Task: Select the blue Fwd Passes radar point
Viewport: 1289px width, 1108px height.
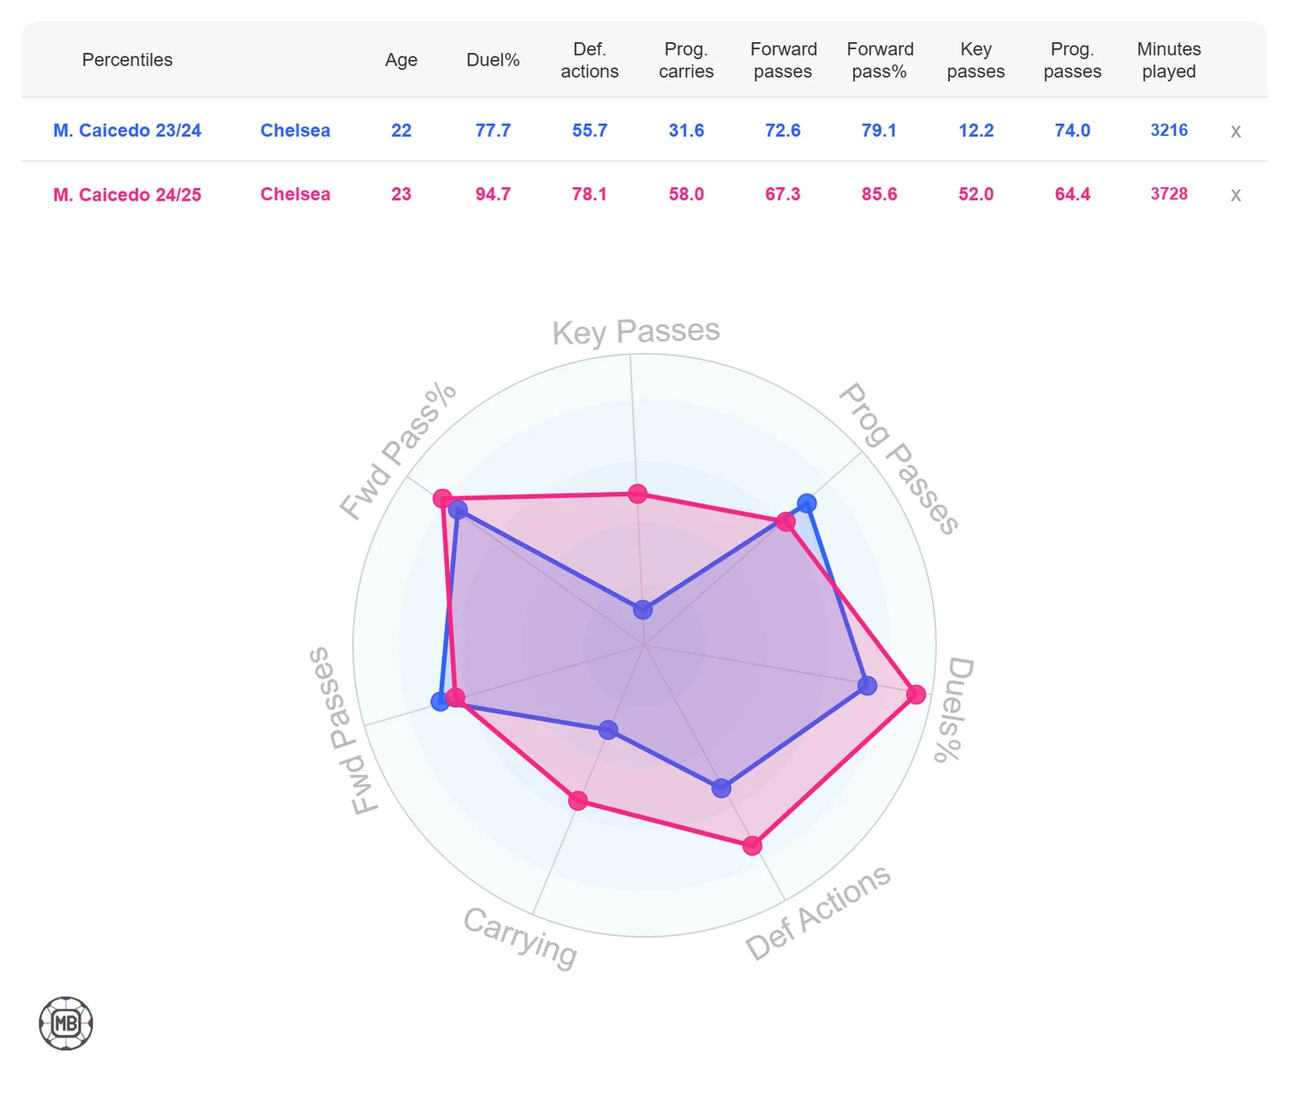Action: tap(441, 702)
